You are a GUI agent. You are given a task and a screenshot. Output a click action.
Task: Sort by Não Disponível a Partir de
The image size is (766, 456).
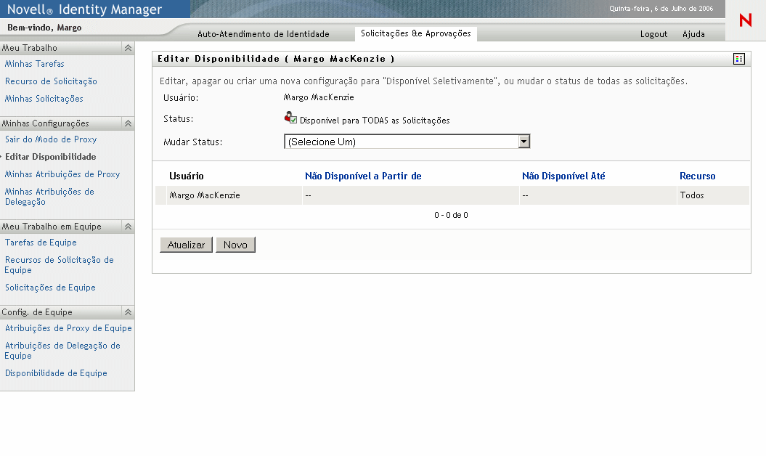[363, 176]
